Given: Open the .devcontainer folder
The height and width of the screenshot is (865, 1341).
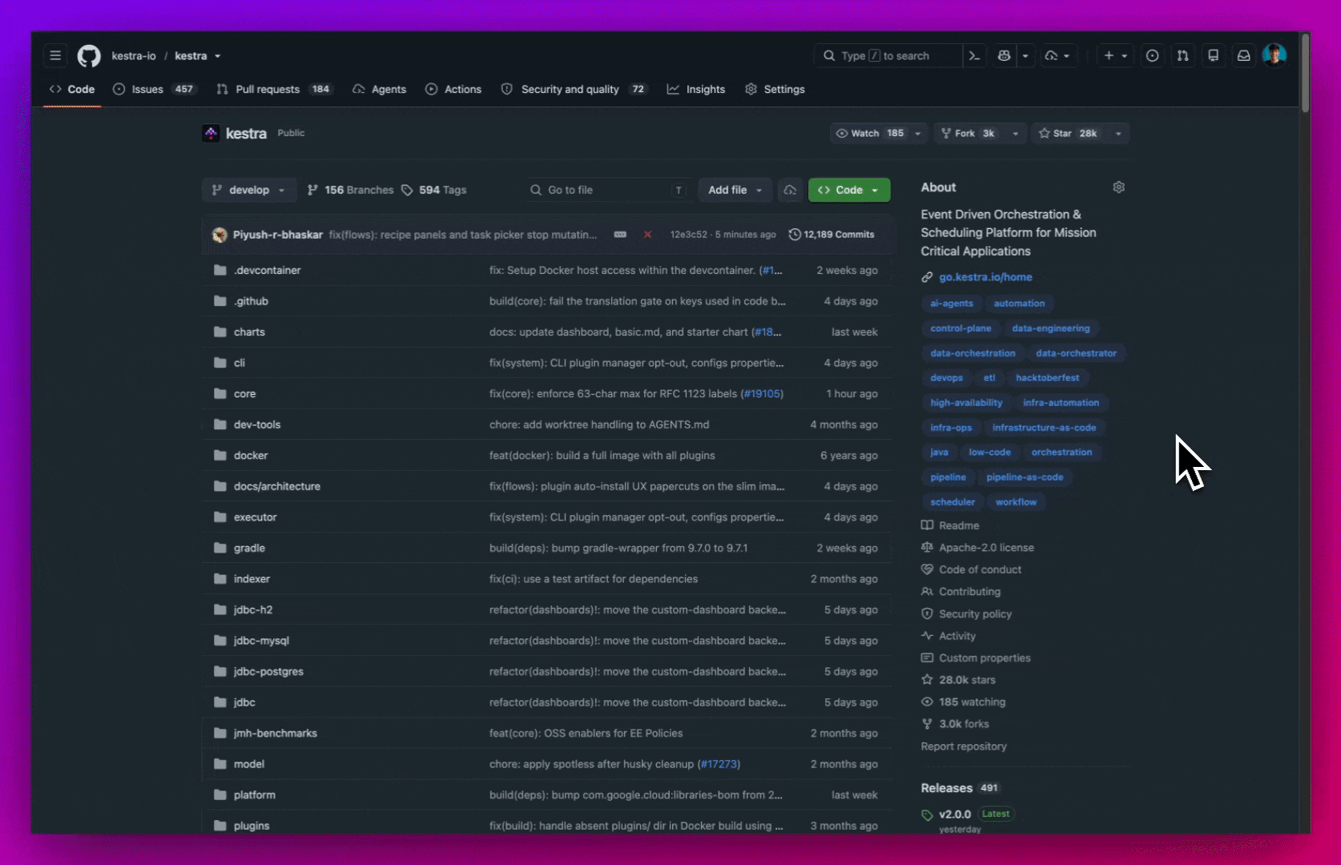Looking at the screenshot, I should (x=267, y=271).
